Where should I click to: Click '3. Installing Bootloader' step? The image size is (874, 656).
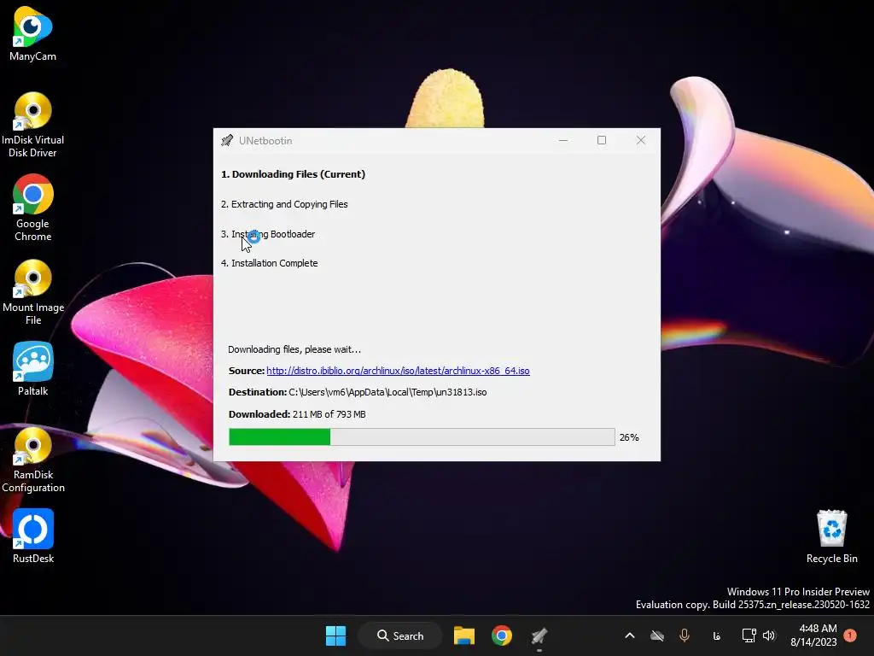pyautogui.click(x=268, y=234)
